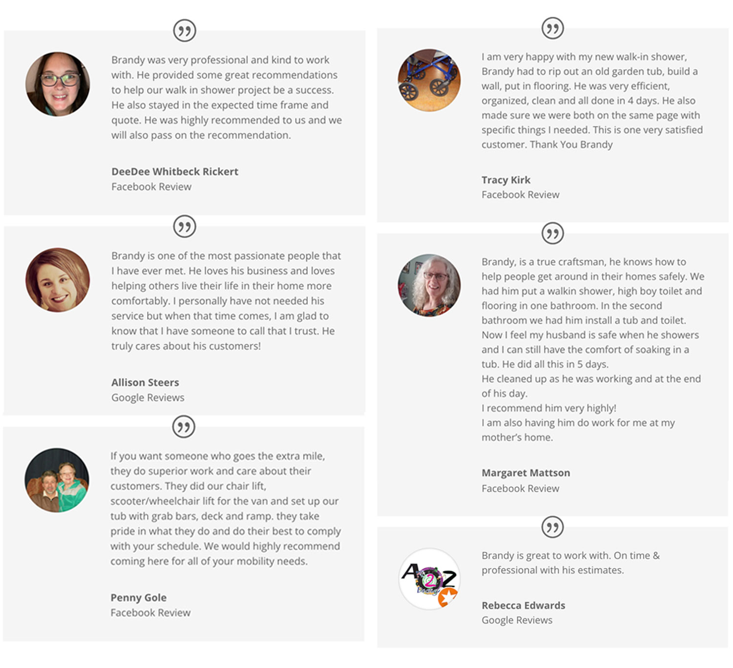733x668 pixels.
Task: Open Penny Gole's couple profile photo
Action: [57, 480]
